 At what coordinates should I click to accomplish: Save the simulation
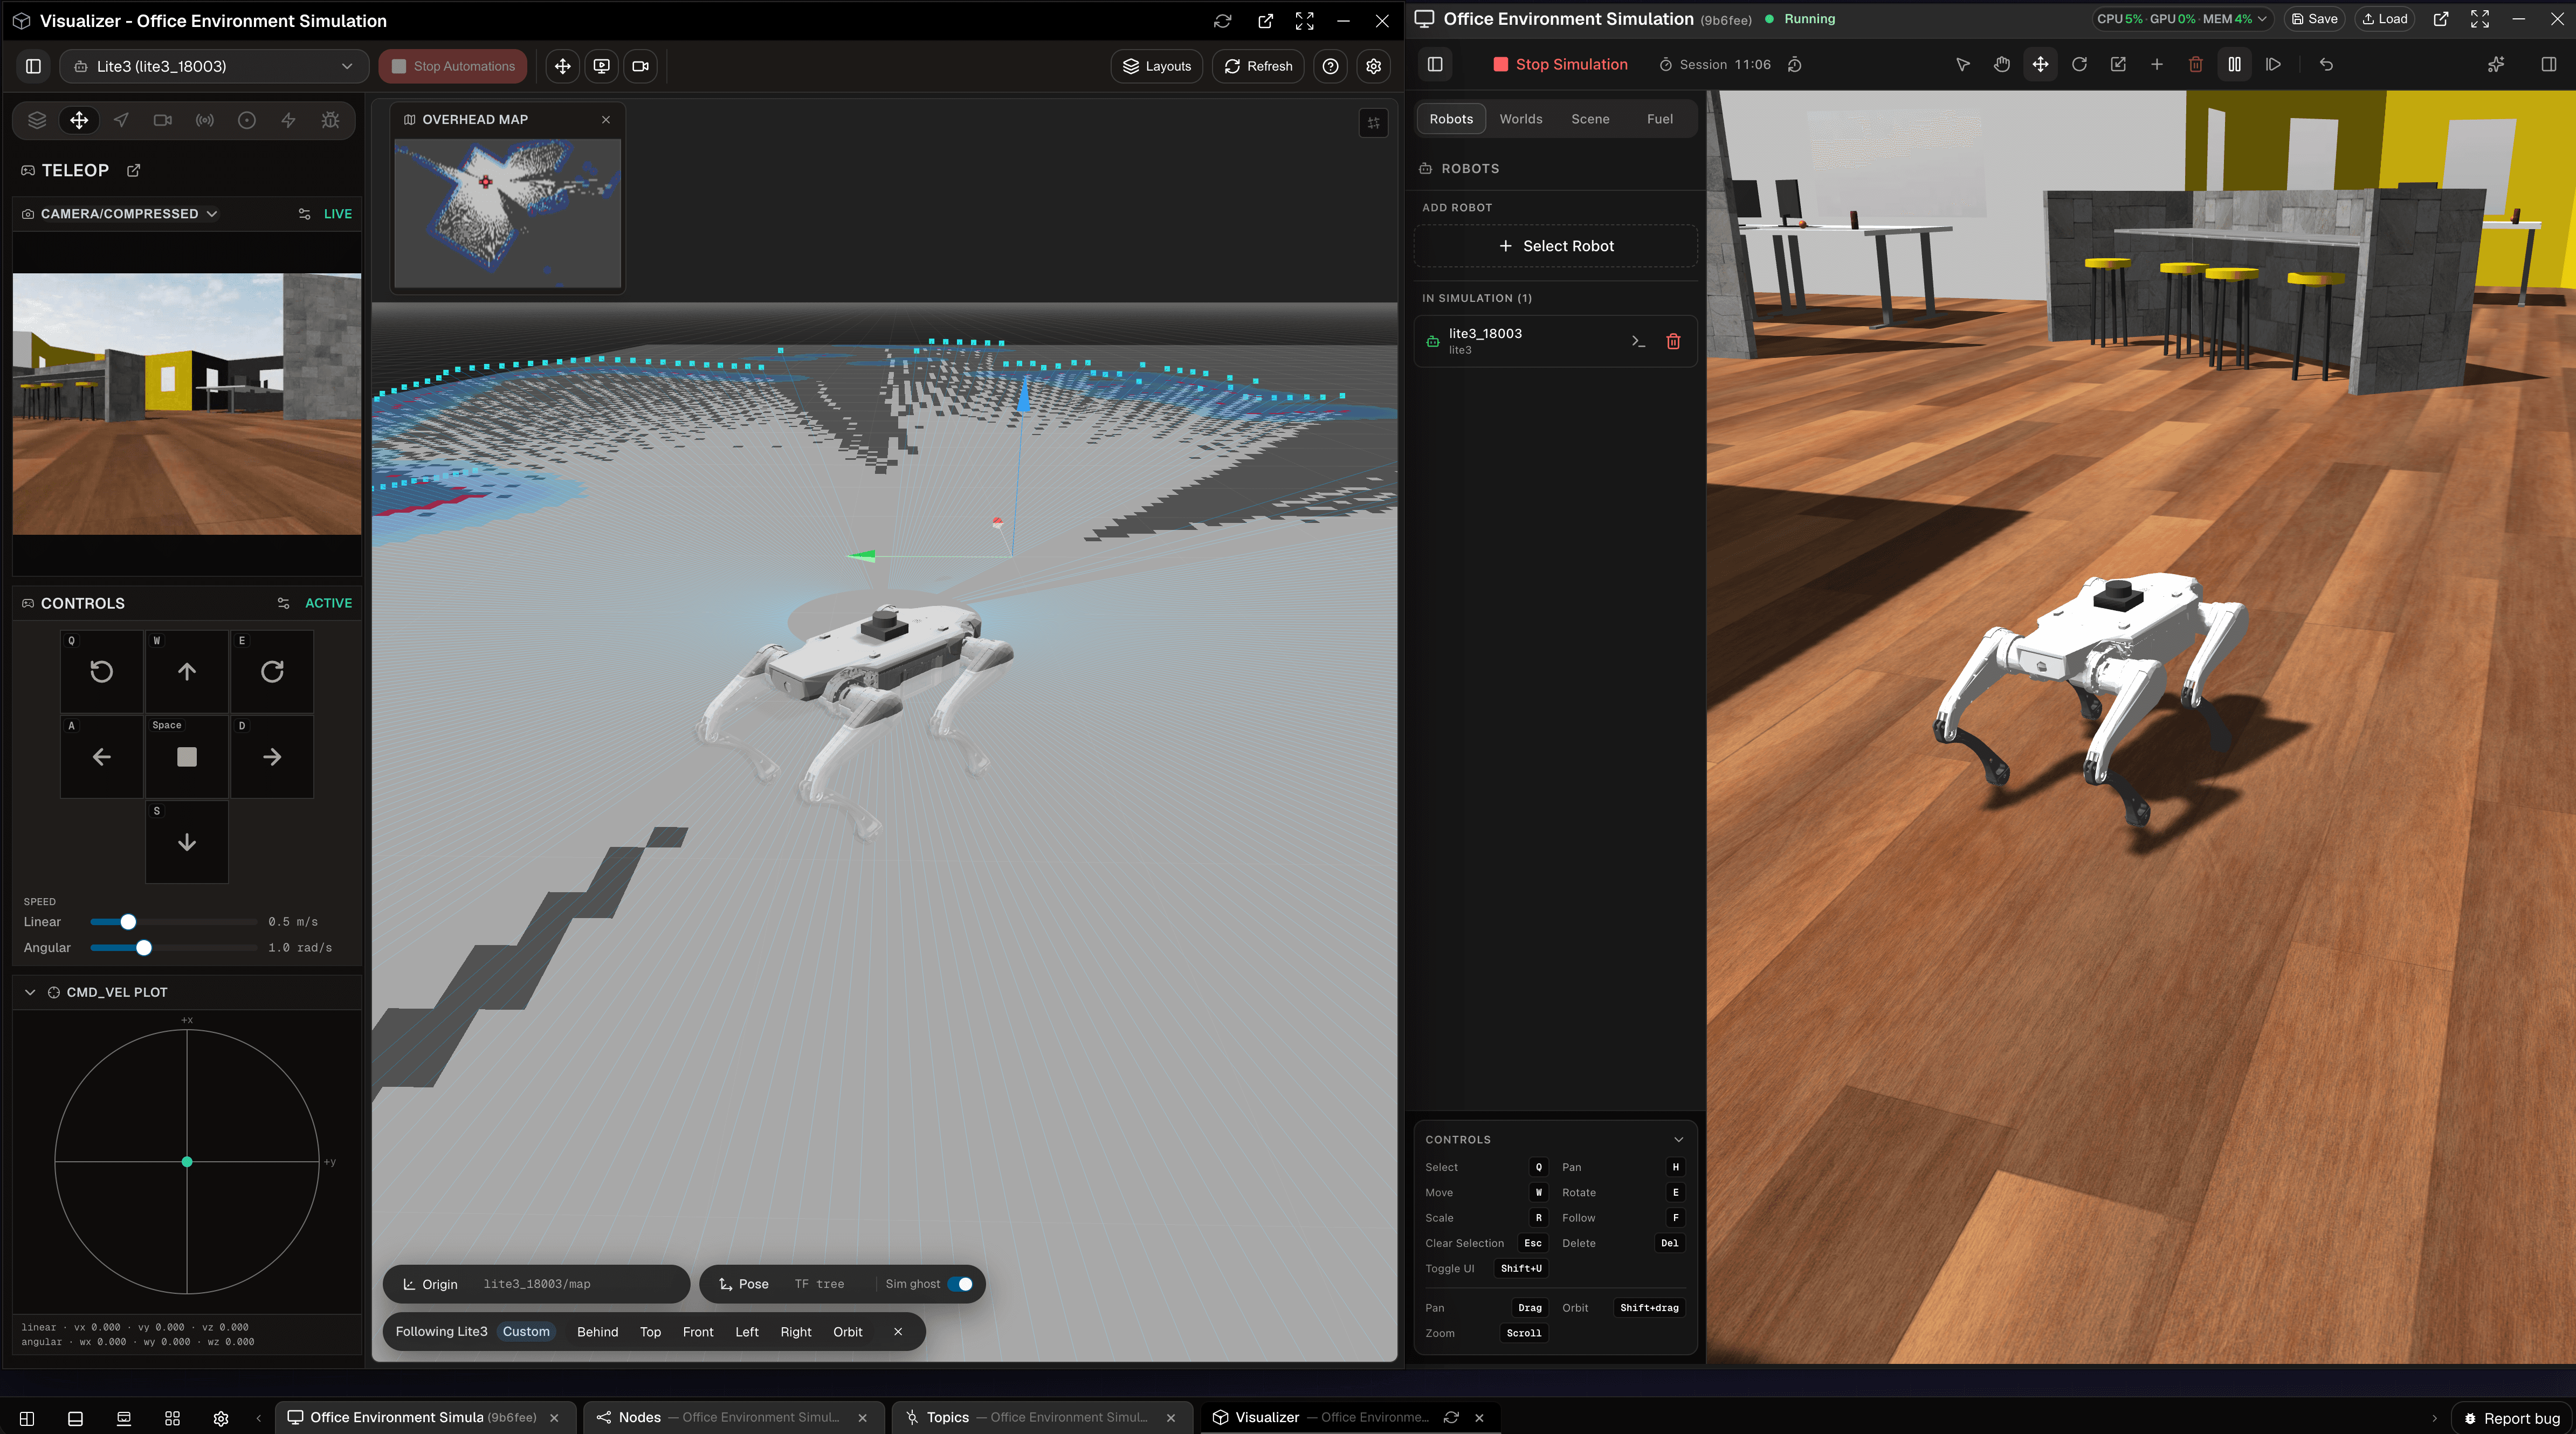[2314, 19]
